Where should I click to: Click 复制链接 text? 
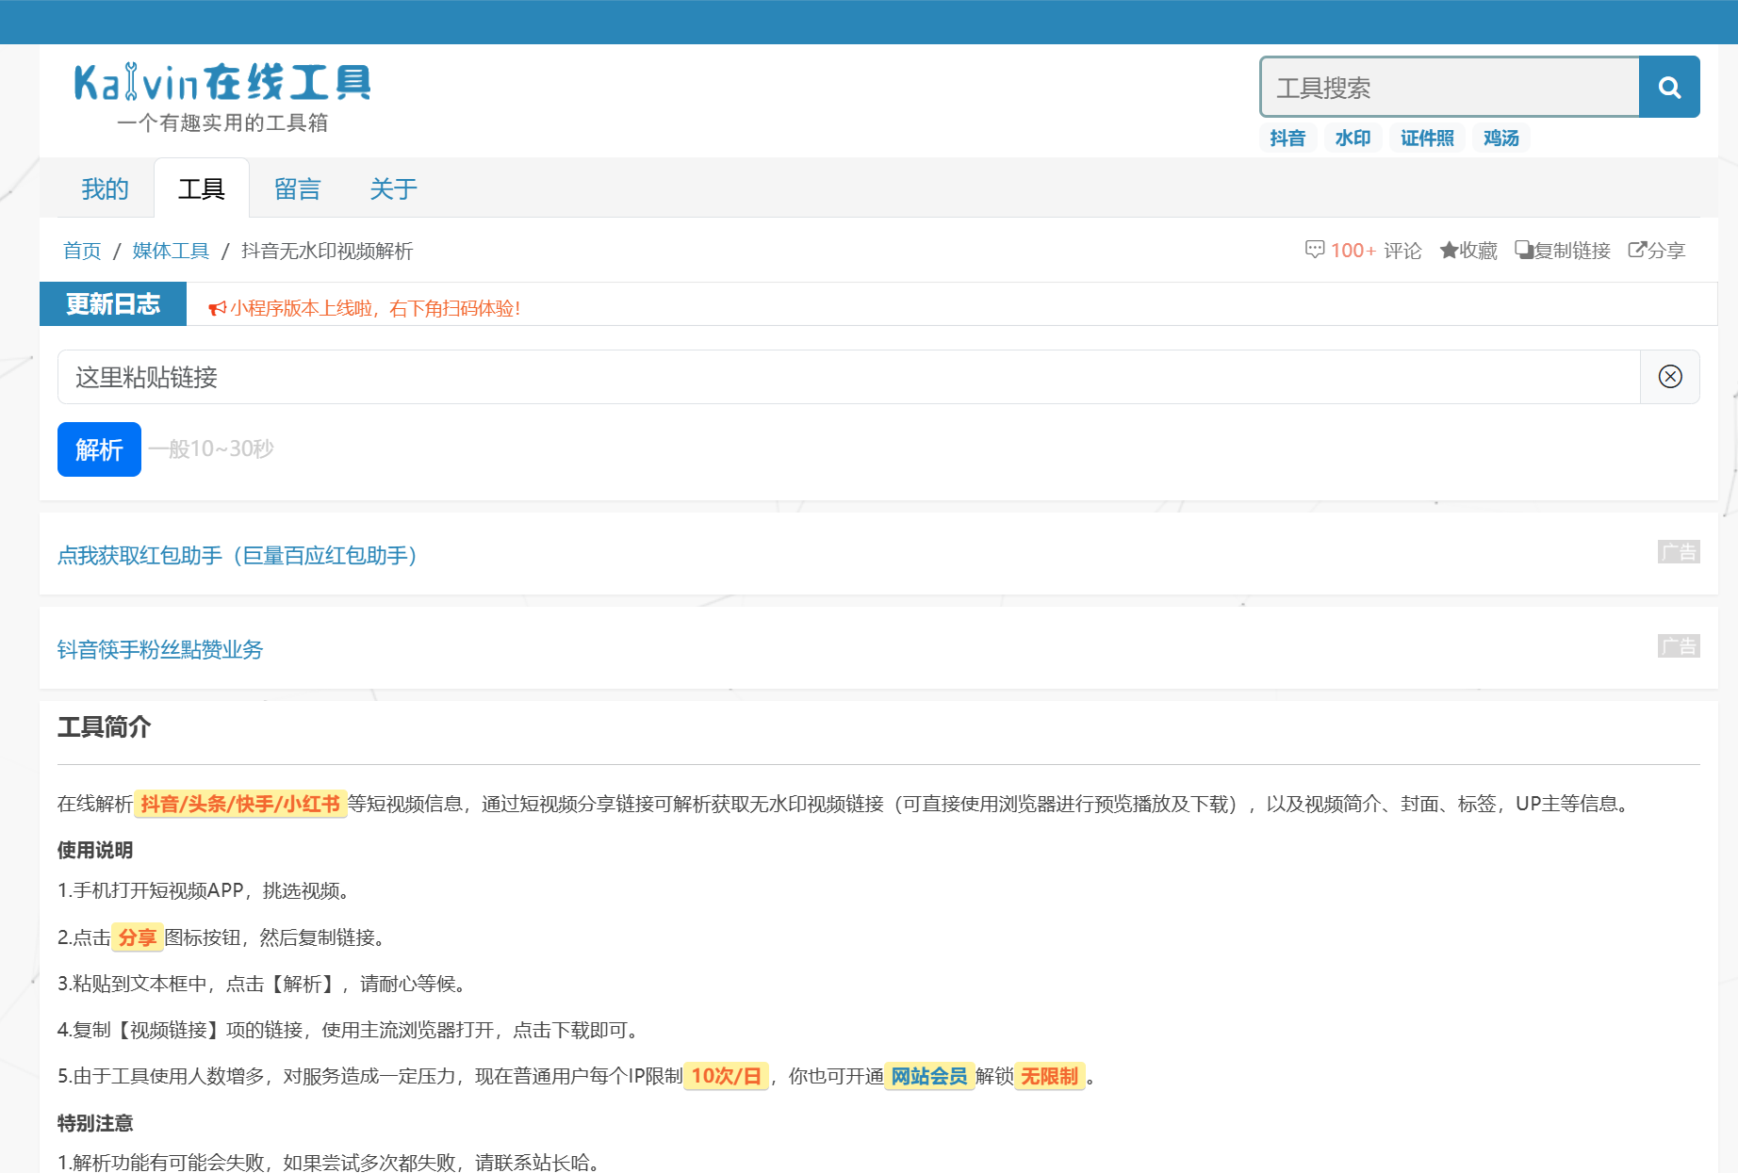[1572, 251]
